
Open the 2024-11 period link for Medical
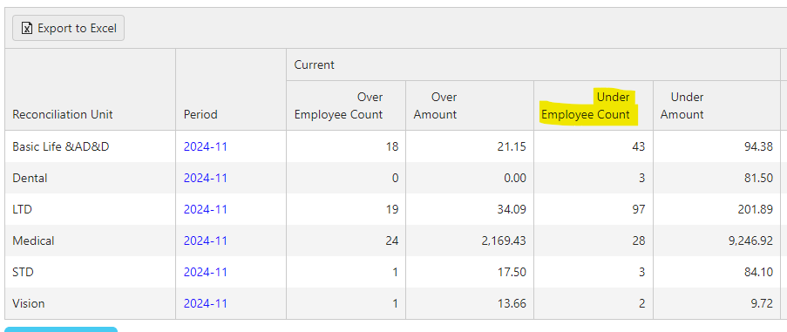tap(206, 241)
